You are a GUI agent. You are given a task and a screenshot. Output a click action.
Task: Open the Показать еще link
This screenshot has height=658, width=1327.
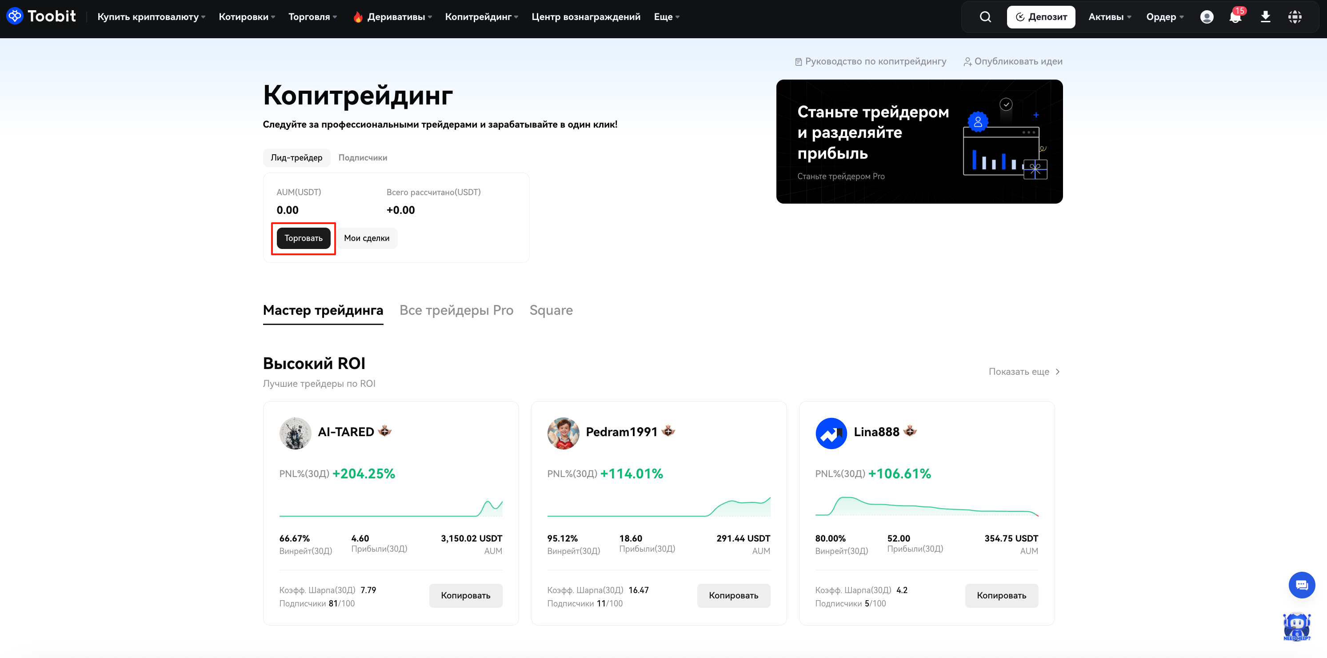1023,372
